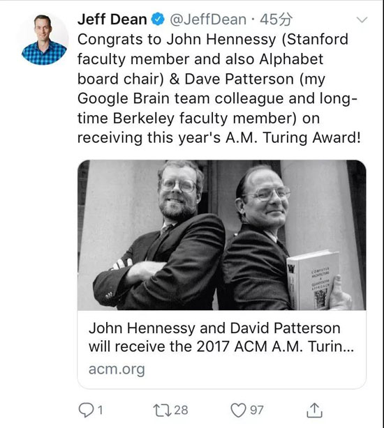Open the tweet body text for details
The image size is (384, 428).
point(219,89)
